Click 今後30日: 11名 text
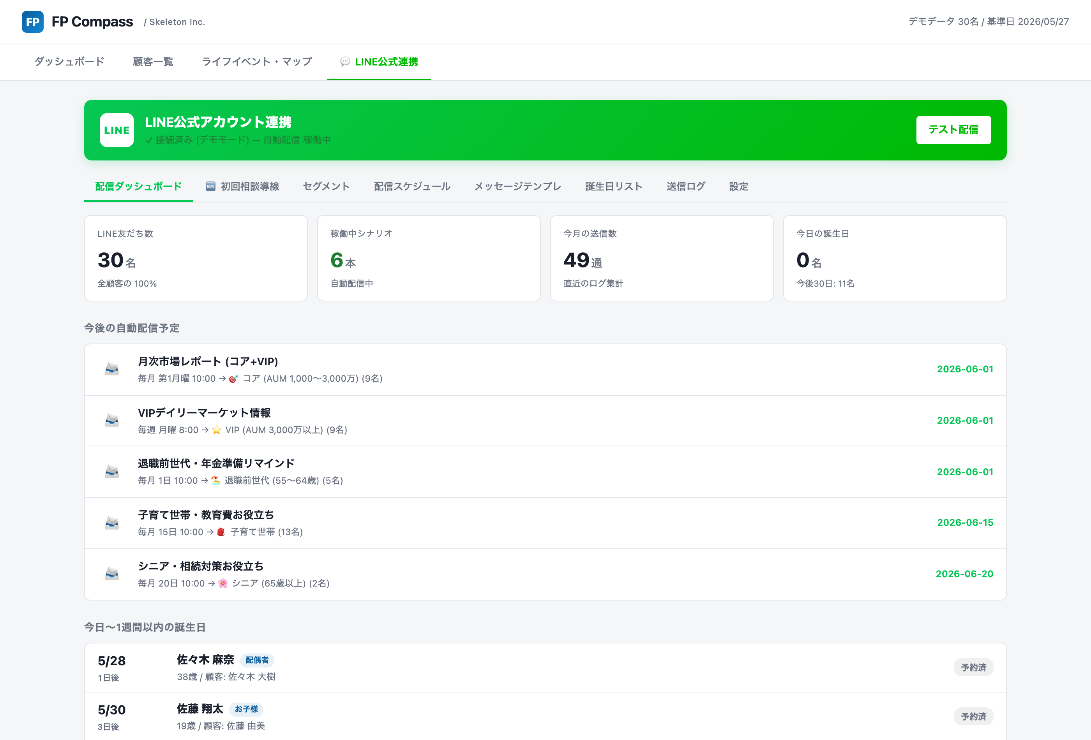1091x740 pixels. (x=825, y=284)
